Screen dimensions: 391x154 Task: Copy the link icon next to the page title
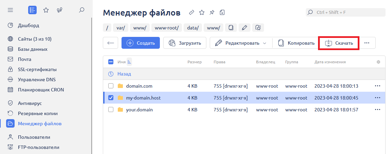pyautogui.click(x=191, y=13)
